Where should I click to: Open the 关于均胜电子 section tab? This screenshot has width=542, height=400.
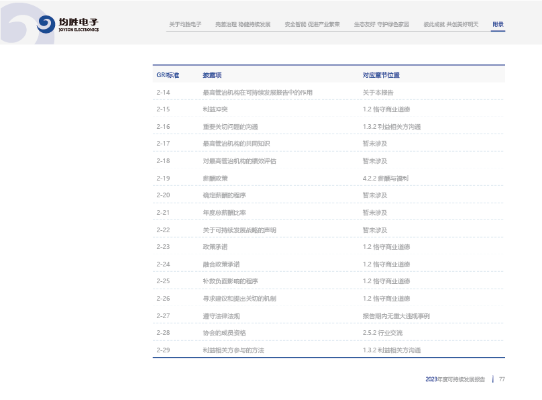coord(185,24)
